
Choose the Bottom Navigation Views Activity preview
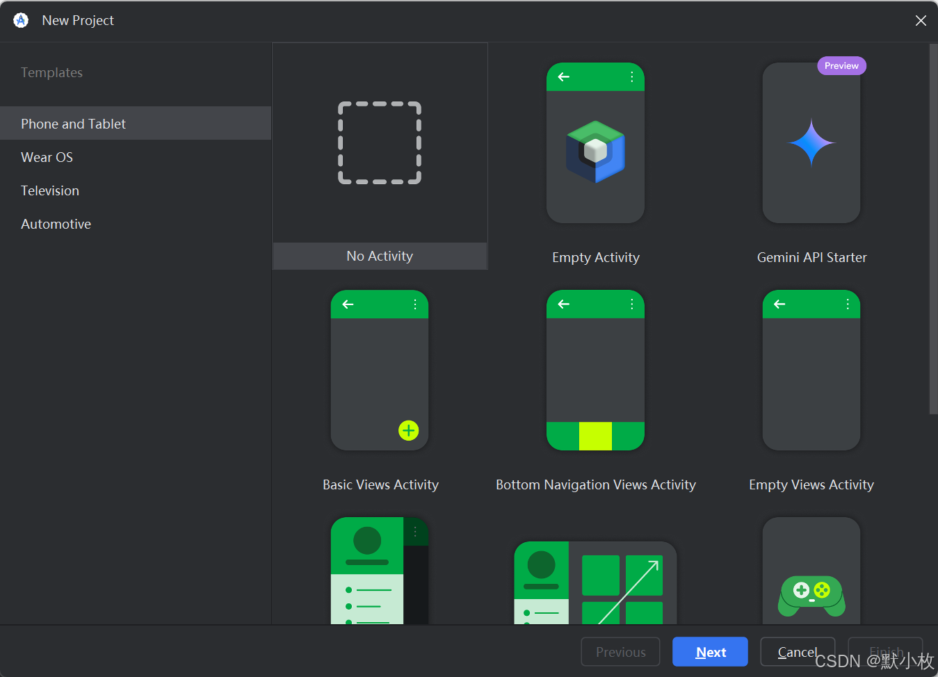595,370
